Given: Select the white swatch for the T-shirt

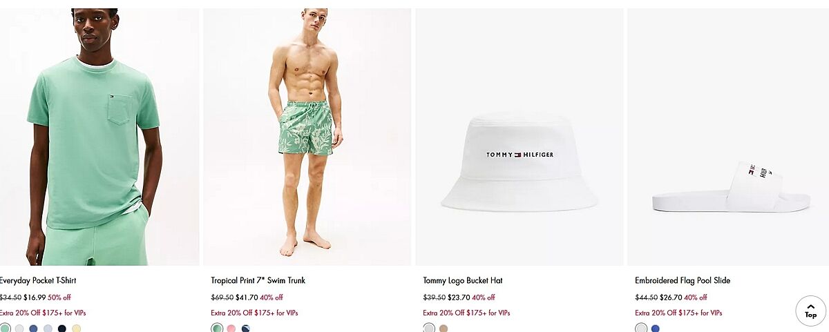Looking at the screenshot, I should click(x=19, y=329).
